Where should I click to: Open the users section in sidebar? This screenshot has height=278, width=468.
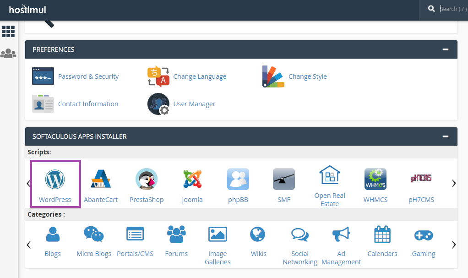(x=8, y=54)
